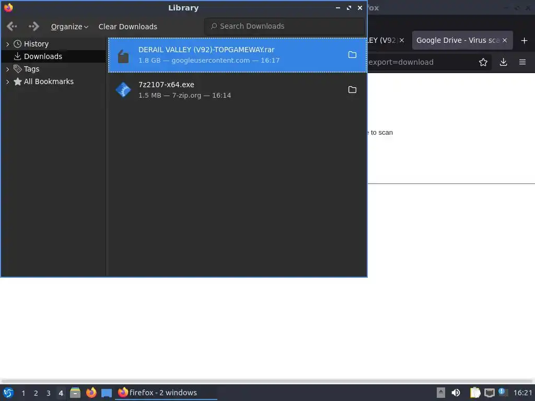Select All Bookmarks in the sidebar
The width and height of the screenshot is (535, 401).
49,81
